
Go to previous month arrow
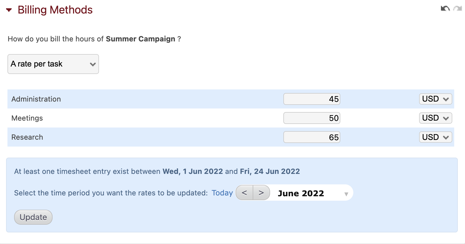244,193
